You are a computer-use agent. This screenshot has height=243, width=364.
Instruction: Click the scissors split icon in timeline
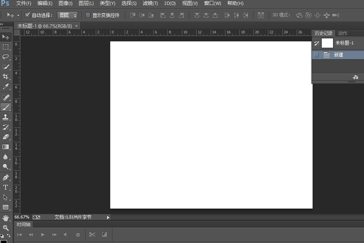(92, 234)
